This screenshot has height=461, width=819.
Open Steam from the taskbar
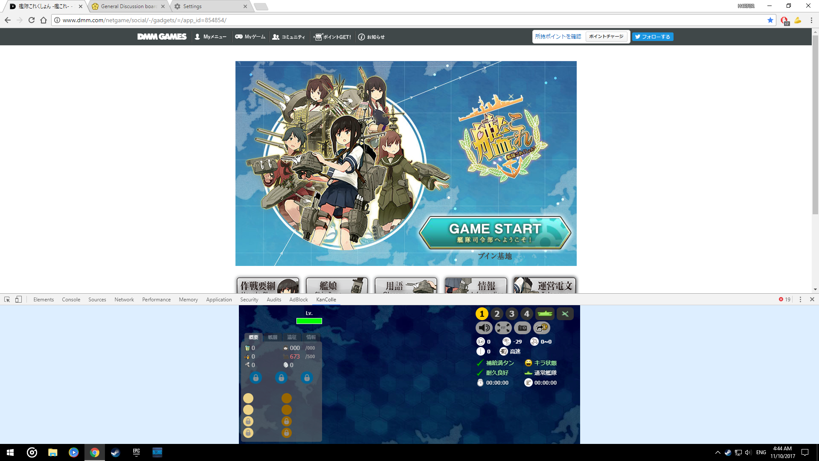(x=115, y=452)
